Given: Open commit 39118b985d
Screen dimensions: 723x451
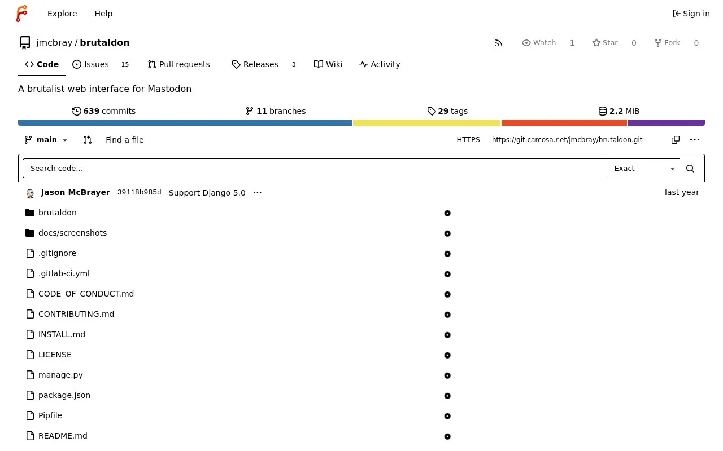Looking at the screenshot, I should tap(140, 193).
